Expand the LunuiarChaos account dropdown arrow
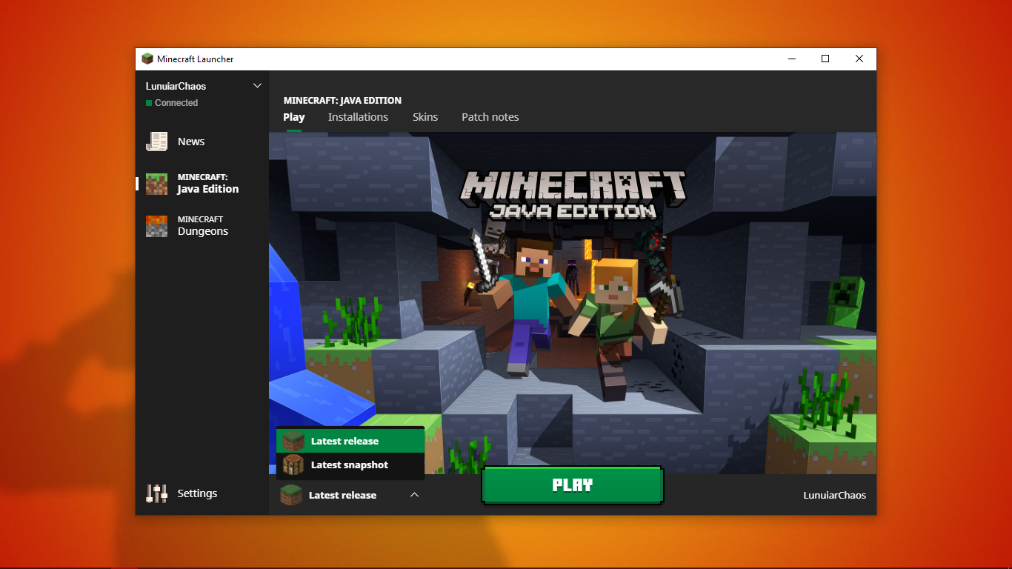1012x569 pixels. [257, 86]
